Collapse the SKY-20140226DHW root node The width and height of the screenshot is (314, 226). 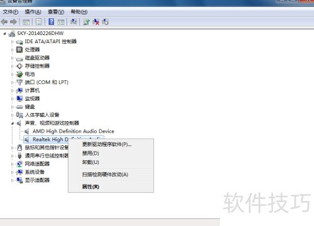pyautogui.click(x=4, y=33)
